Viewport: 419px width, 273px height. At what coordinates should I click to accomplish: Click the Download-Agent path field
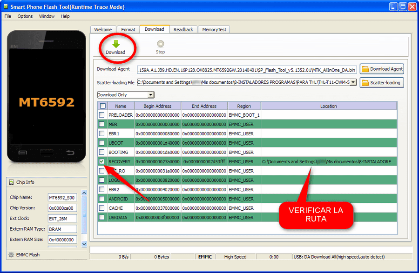[247, 70]
